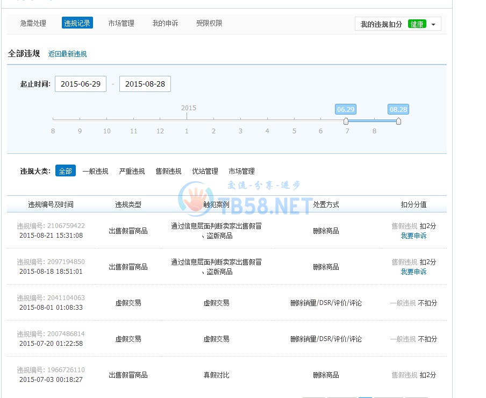The image size is (486, 398).
Task: Click the 08.28 timeline slider handle
Action: (398, 121)
